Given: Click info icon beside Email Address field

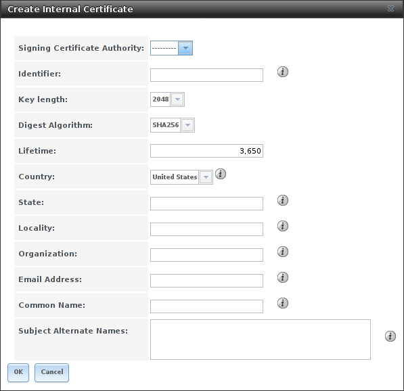Looking at the screenshot, I should (283, 277).
